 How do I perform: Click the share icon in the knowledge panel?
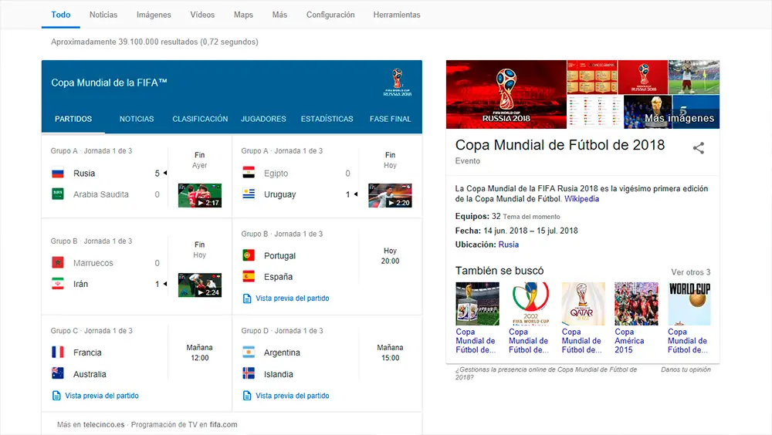tap(698, 147)
